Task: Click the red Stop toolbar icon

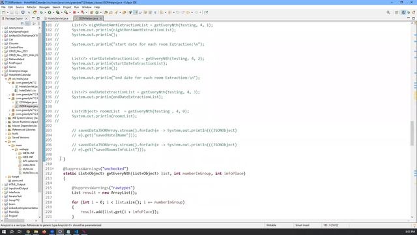Action: coord(74,12)
